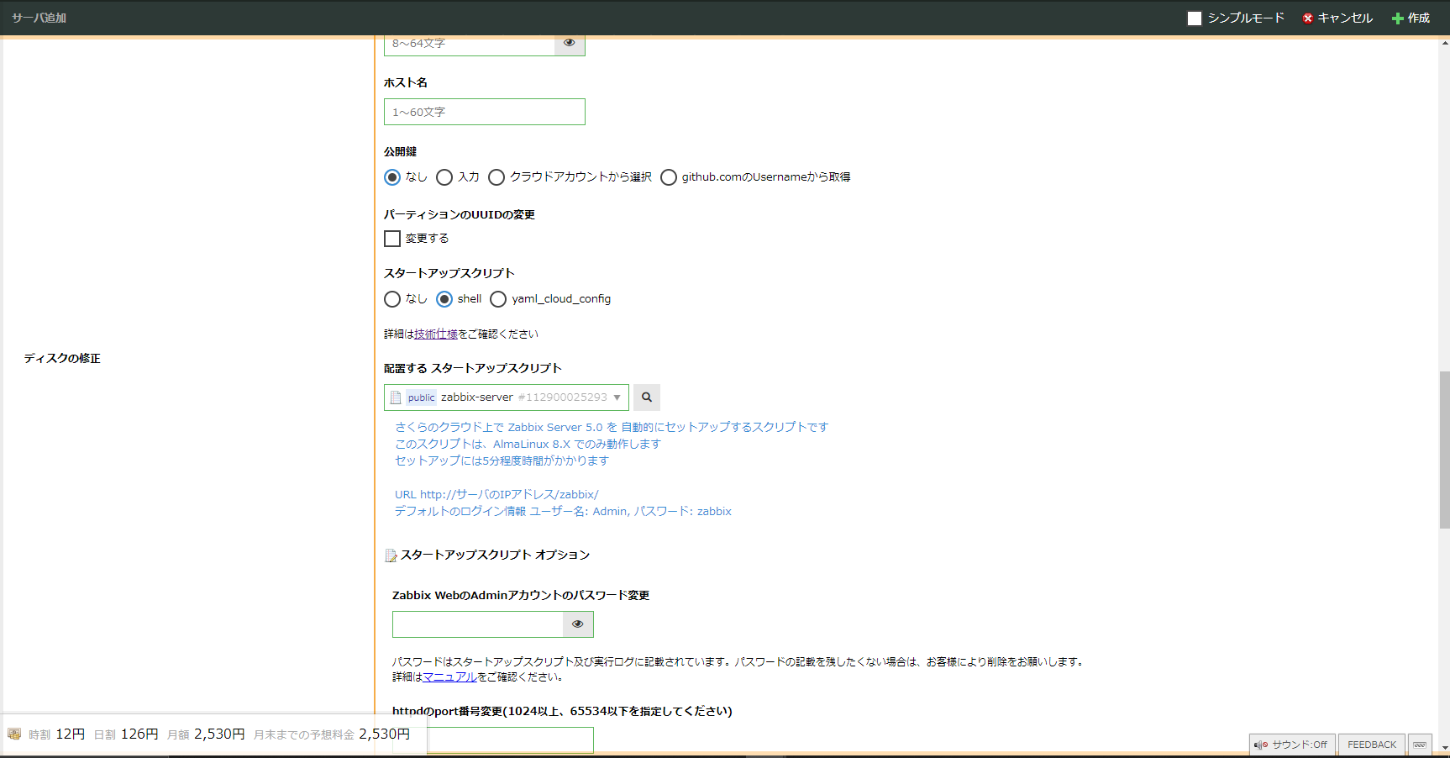Click scrollbar down arrow

1444,748
